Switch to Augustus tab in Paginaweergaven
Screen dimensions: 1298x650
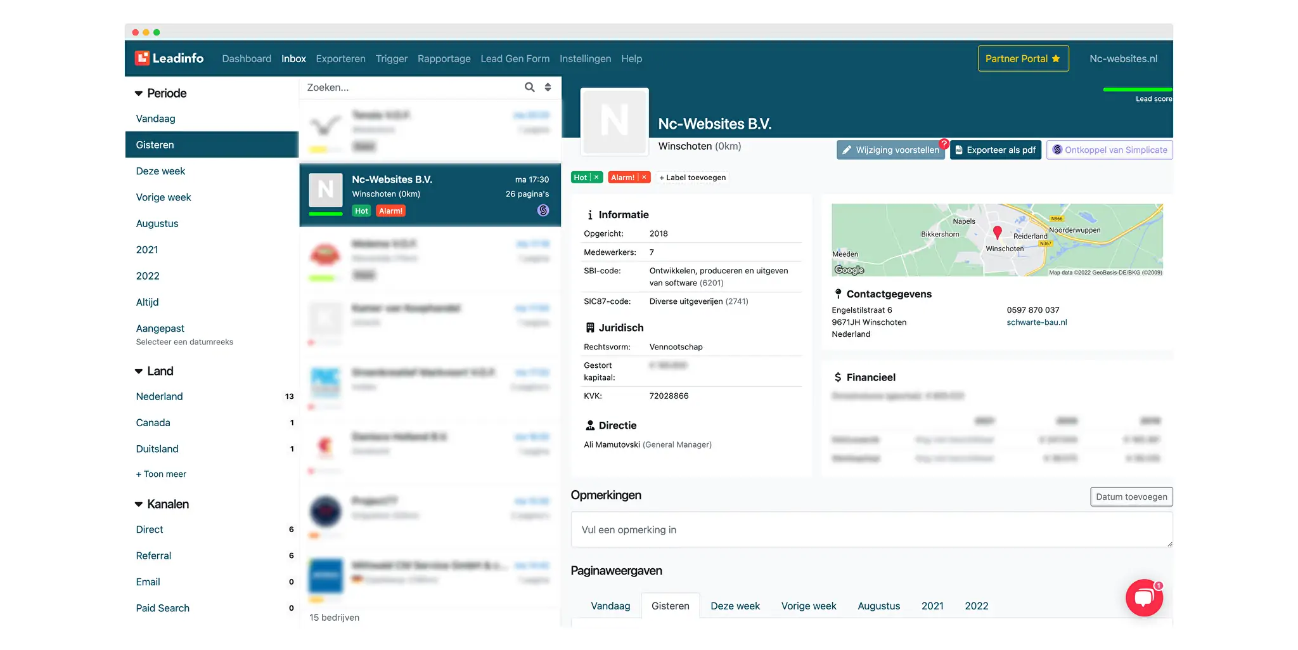[878, 606]
